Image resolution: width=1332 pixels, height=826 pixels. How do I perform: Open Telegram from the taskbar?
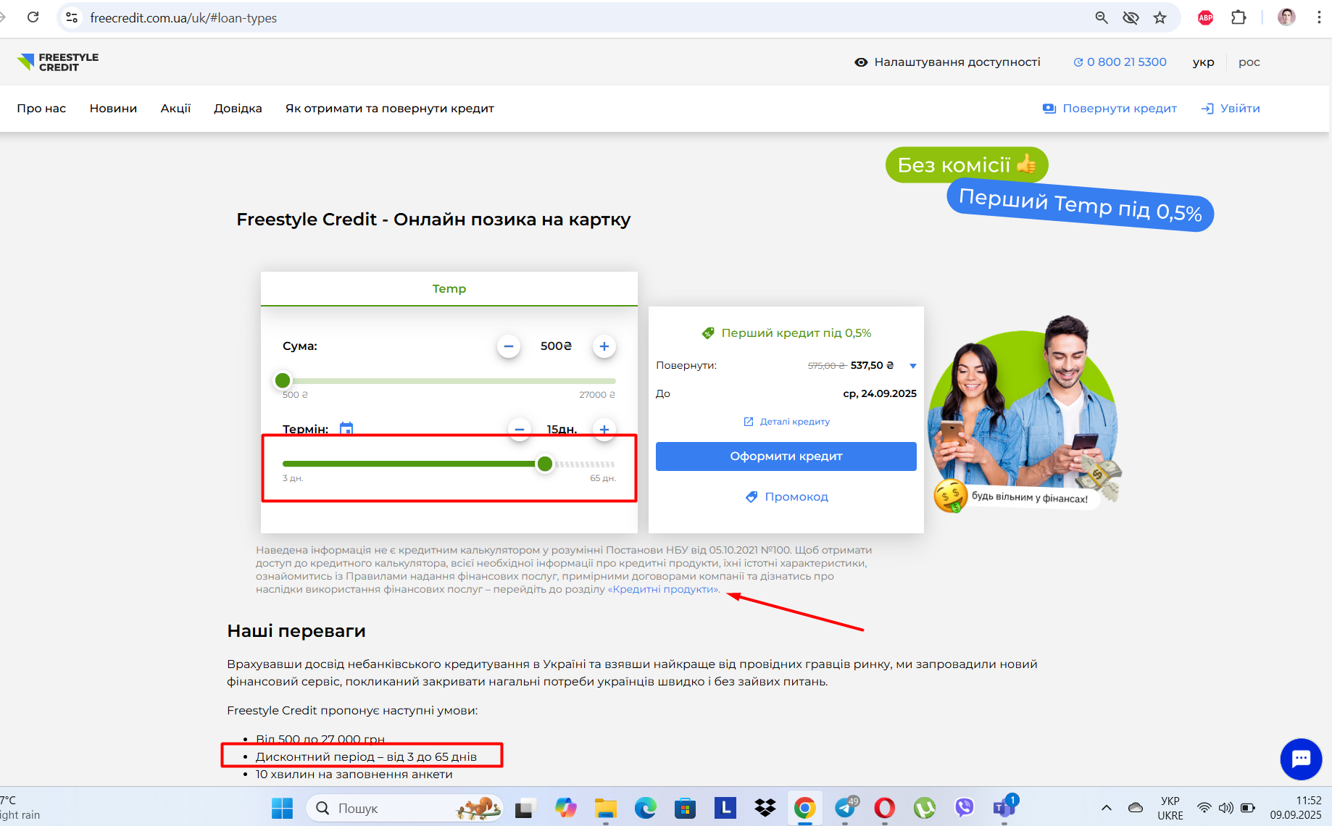[845, 808]
